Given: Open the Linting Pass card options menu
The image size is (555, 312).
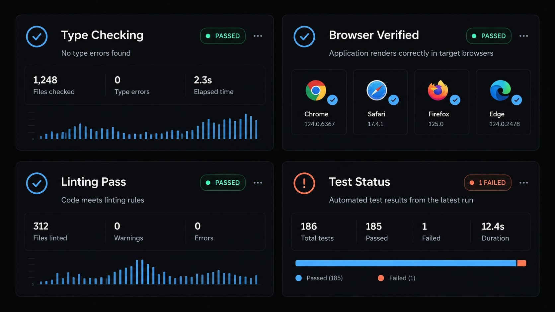Looking at the screenshot, I should (258, 183).
